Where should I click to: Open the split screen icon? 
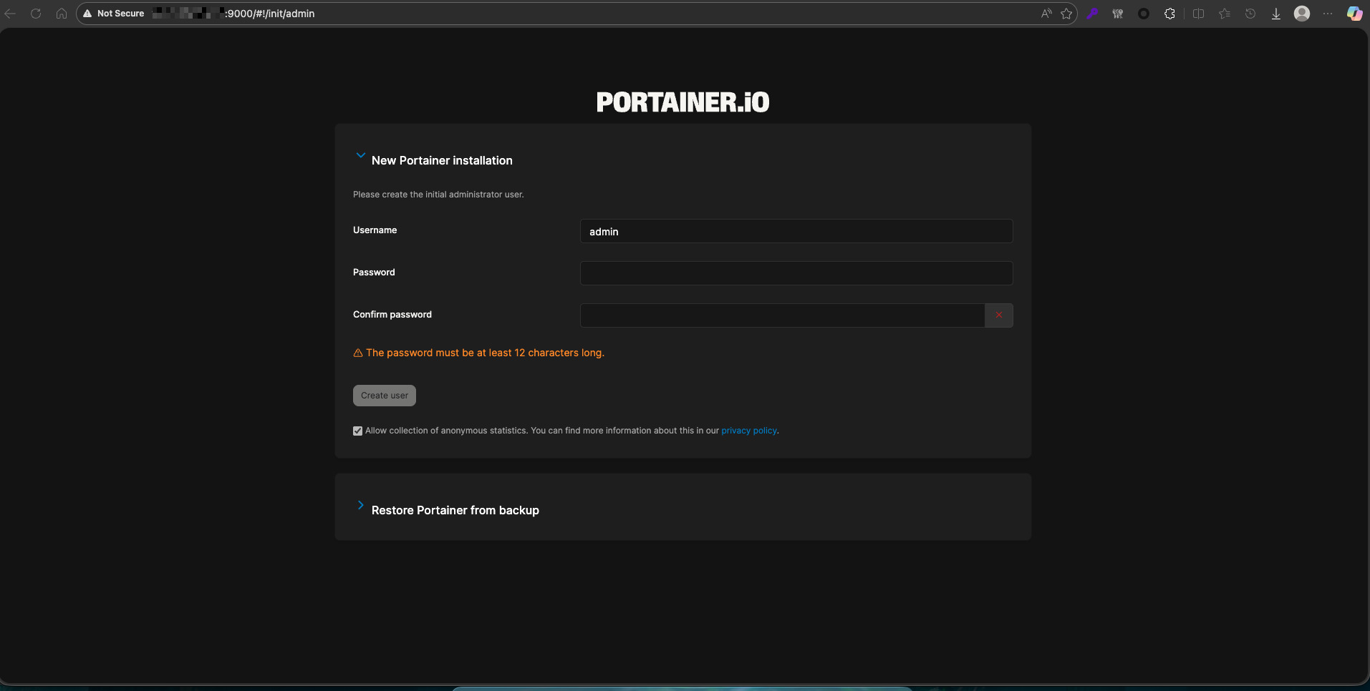[x=1198, y=14]
